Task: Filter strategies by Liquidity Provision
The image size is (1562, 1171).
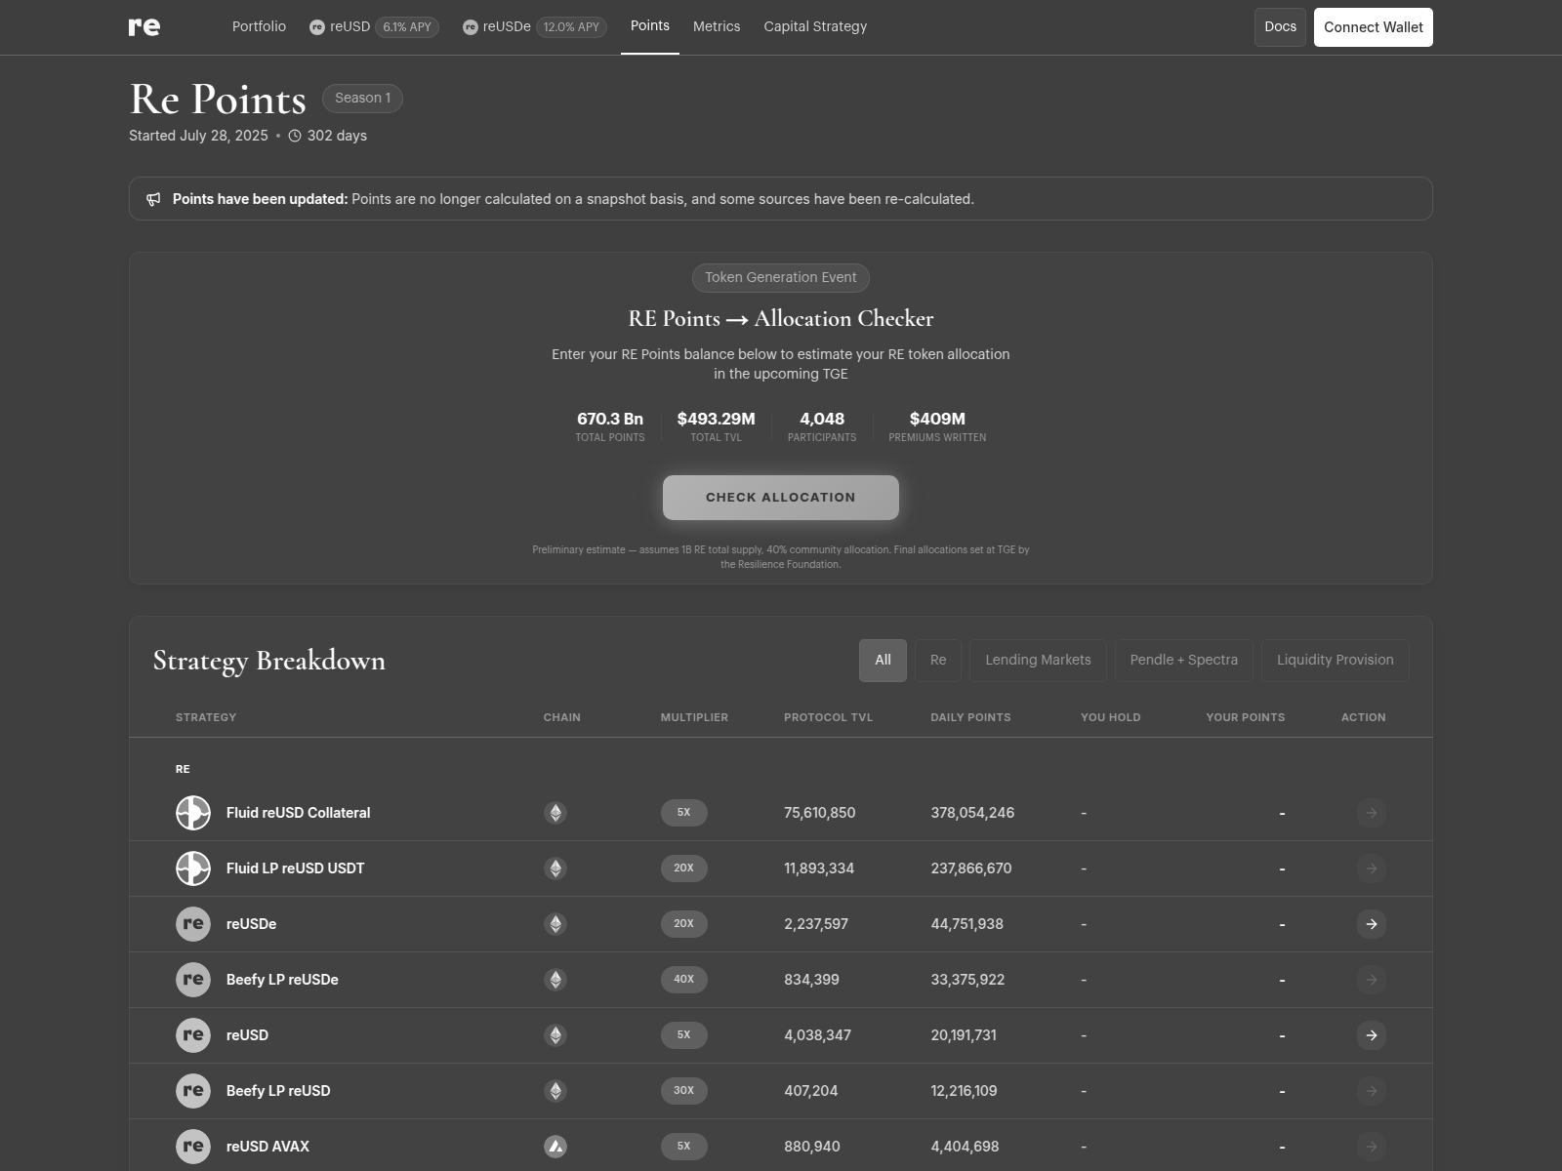Action: 1336,661
